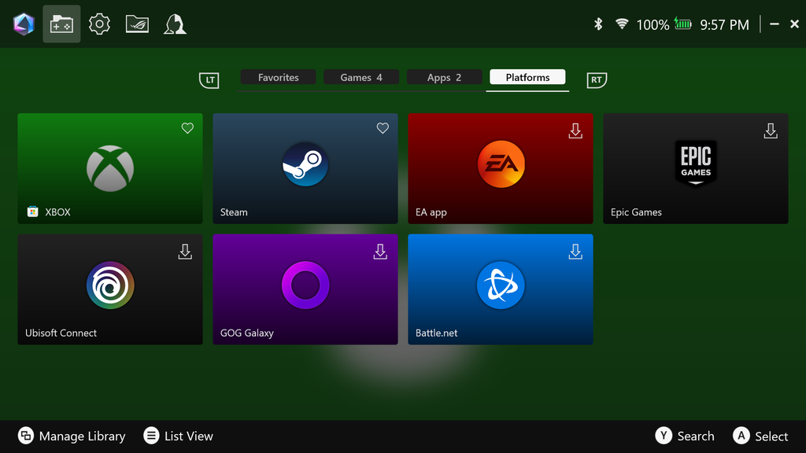806x453 pixels.
Task: Download the EA app platform
Action: (x=575, y=131)
